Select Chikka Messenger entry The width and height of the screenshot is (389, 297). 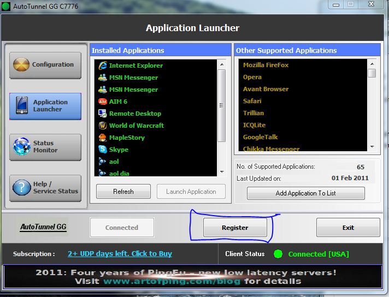tap(271, 148)
